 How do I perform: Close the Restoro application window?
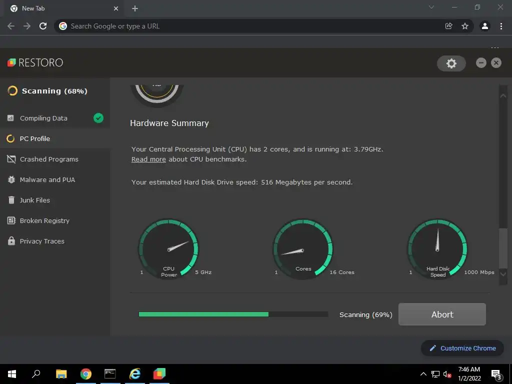(496, 62)
